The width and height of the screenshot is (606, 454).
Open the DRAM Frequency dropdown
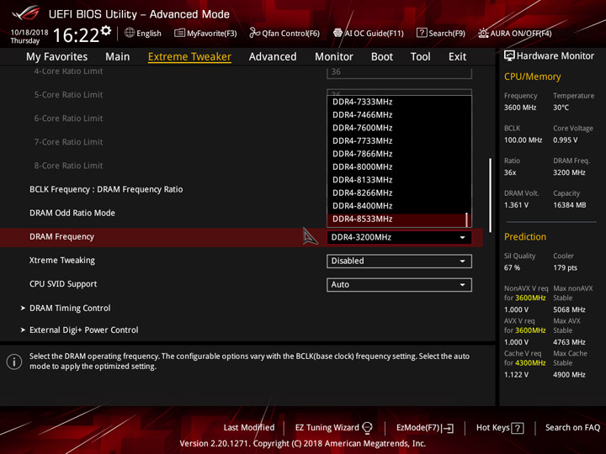coord(399,237)
